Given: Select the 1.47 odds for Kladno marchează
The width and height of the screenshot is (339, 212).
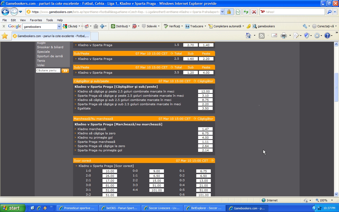Looking at the screenshot, I should point(205,129).
